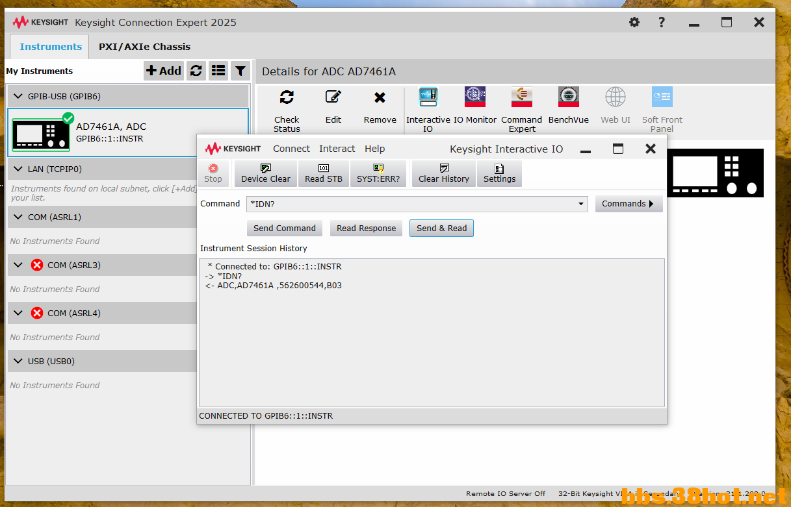Select the AD7461A, ADC instrument entry
This screenshot has width=791, height=507.
[x=128, y=132]
